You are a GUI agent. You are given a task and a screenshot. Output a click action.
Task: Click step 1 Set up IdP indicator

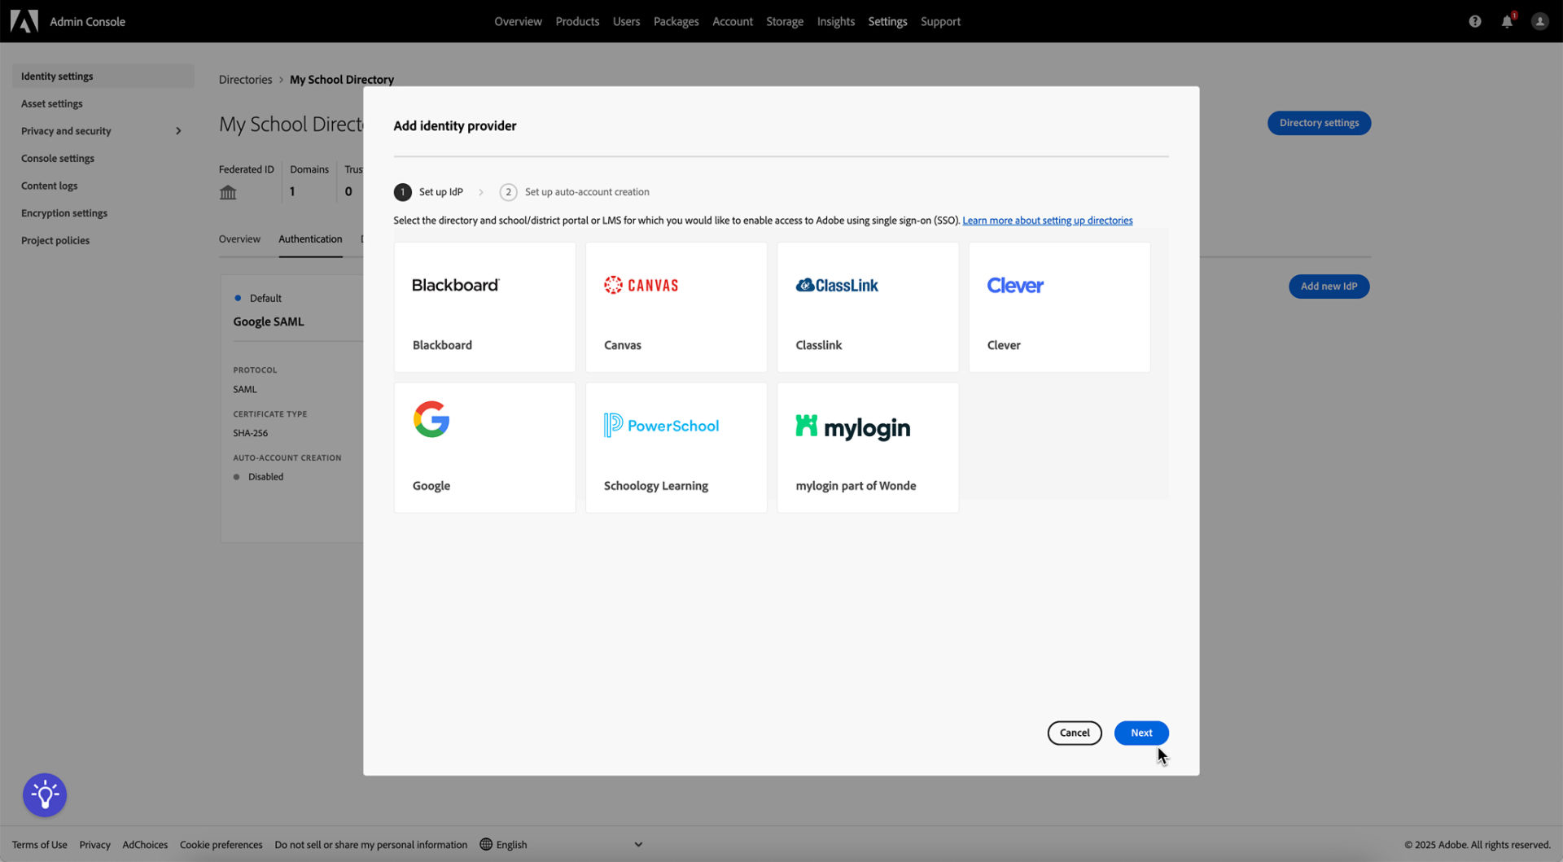[x=428, y=192]
